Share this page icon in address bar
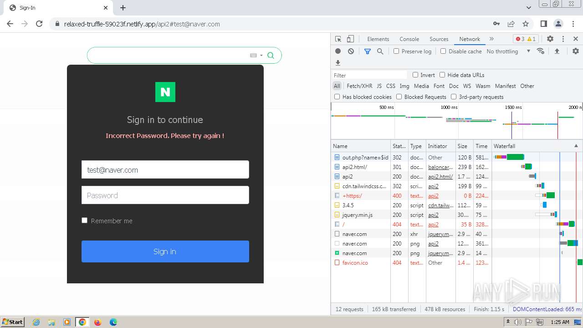 pyautogui.click(x=511, y=24)
